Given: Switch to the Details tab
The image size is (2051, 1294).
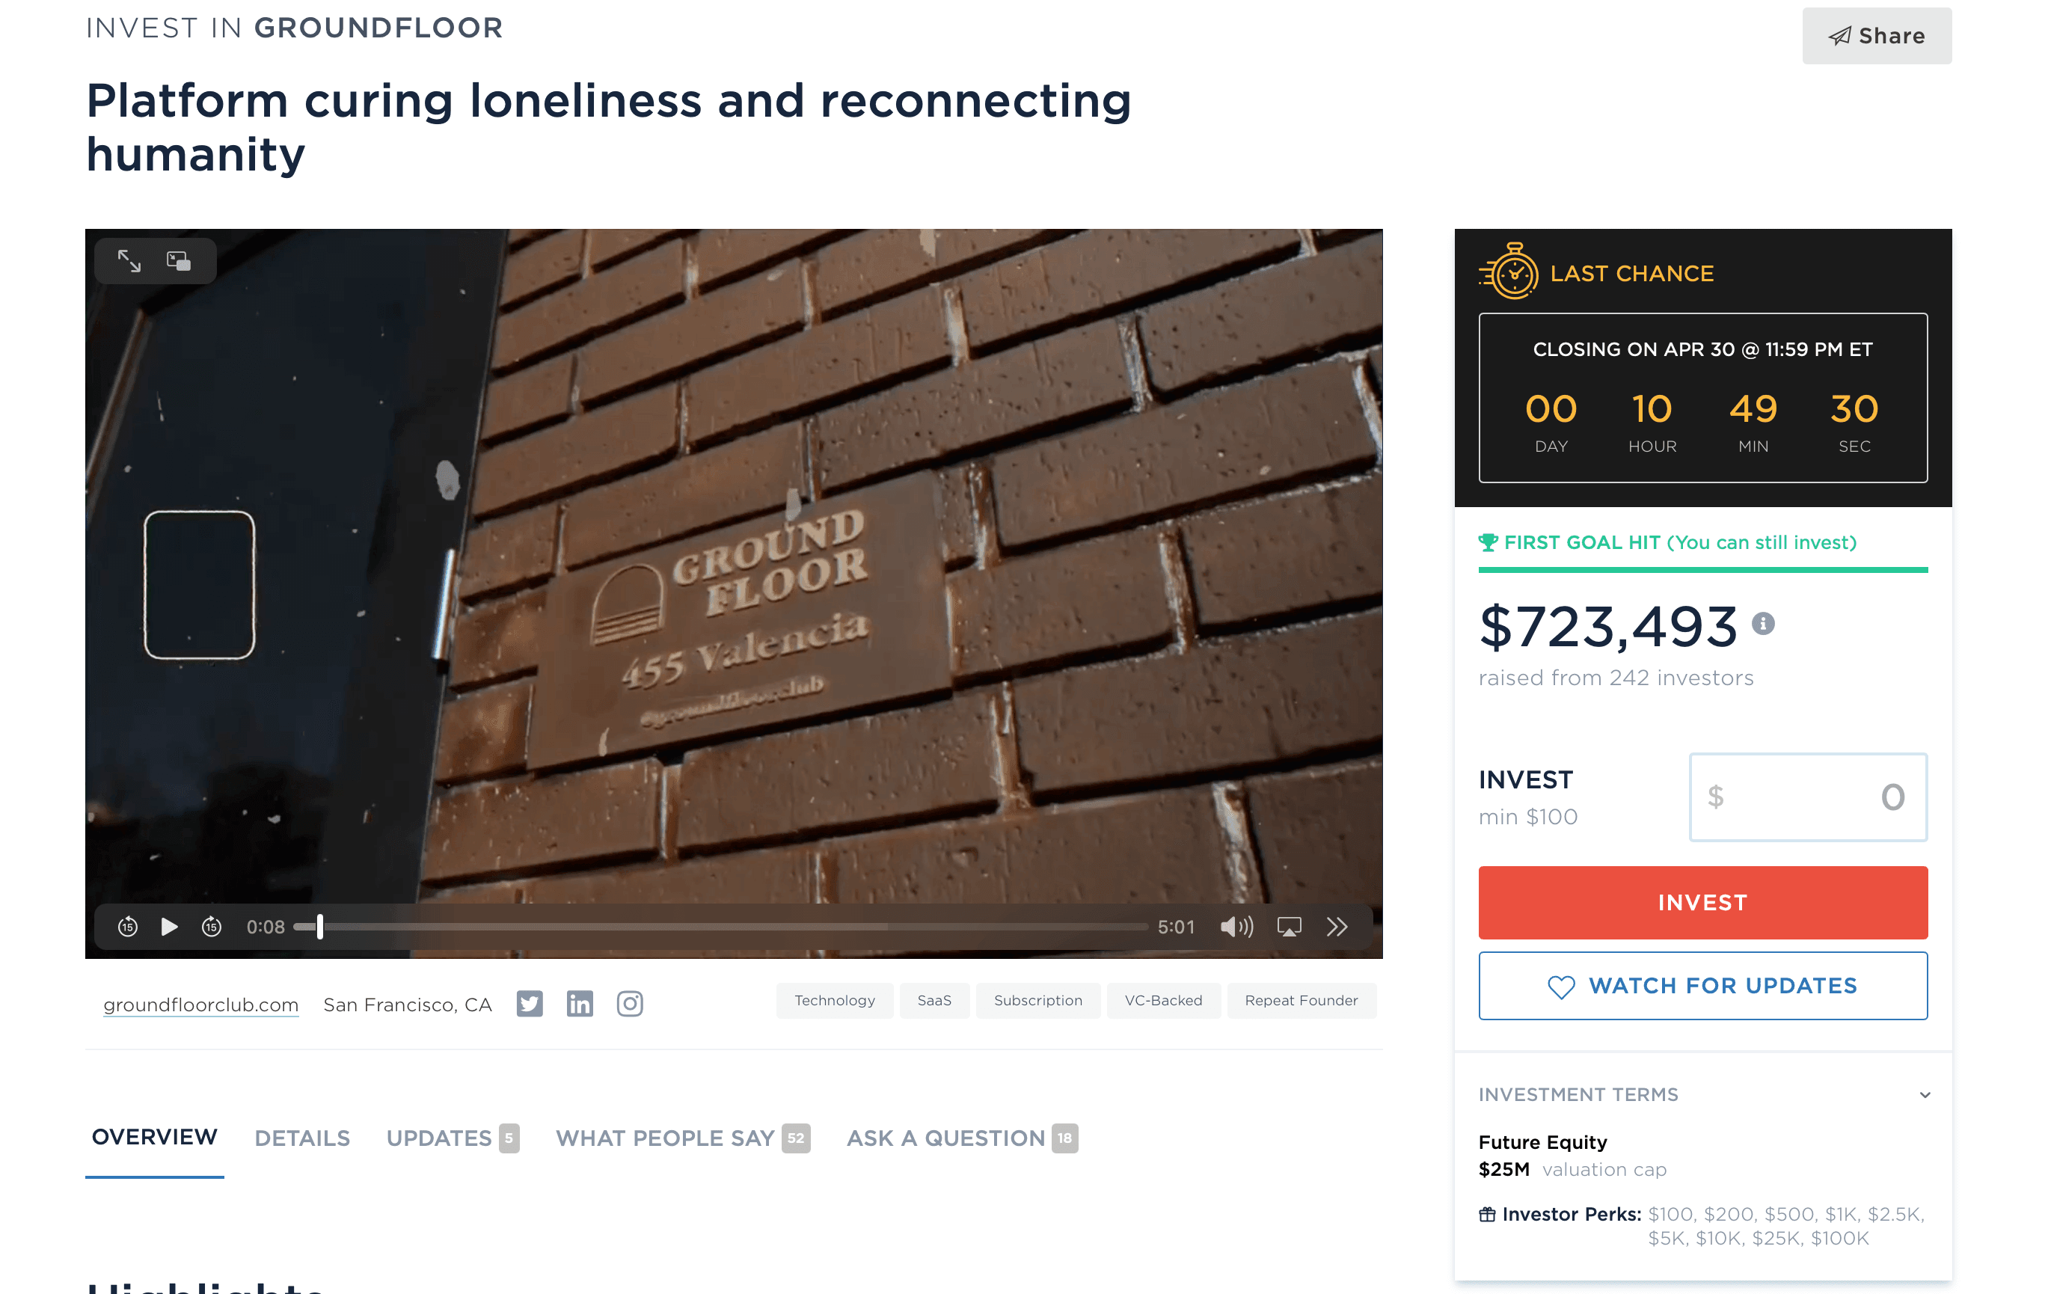Looking at the screenshot, I should coord(302,1138).
